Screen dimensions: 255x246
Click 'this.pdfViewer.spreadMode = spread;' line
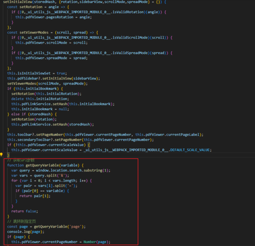[51, 58]
